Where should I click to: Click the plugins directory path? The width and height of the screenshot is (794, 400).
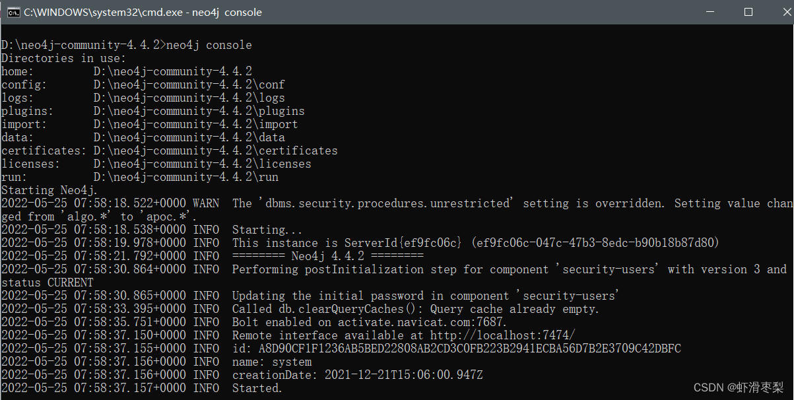199,111
